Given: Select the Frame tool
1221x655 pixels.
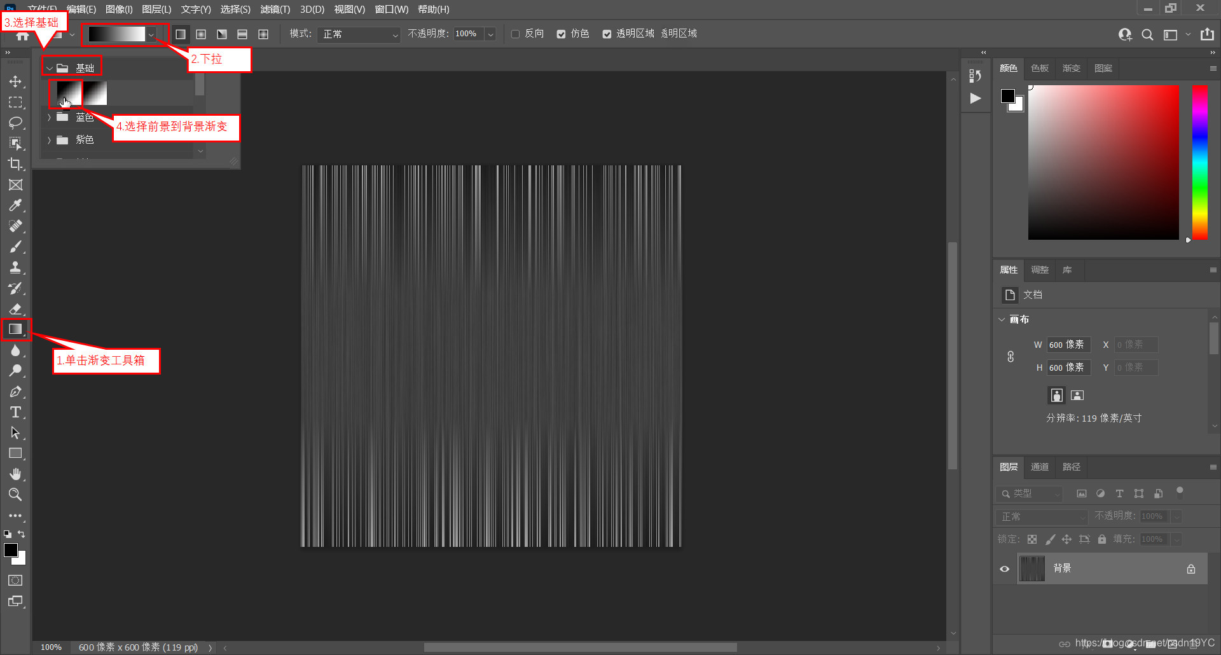Looking at the screenshot, I should click(x=15, y=184).
